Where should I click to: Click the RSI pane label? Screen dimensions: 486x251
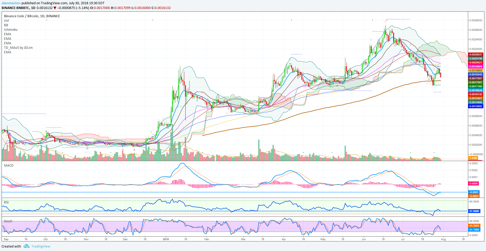click(6, 202)
